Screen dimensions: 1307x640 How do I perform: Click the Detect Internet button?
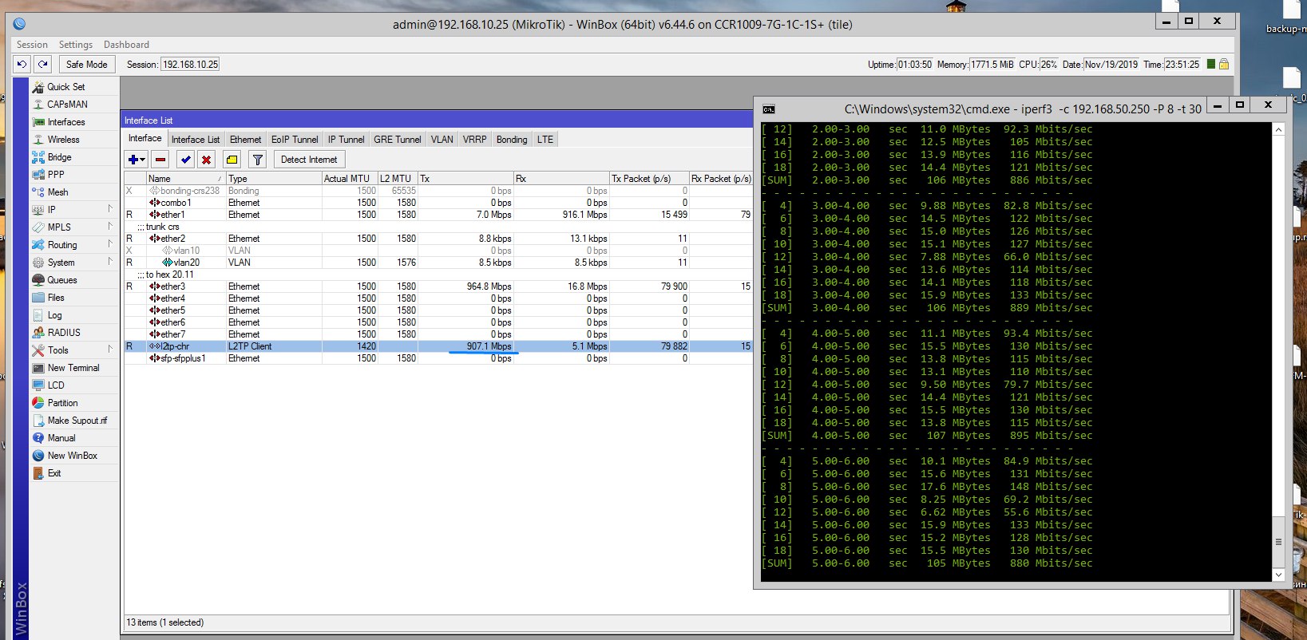click(309, 159)
